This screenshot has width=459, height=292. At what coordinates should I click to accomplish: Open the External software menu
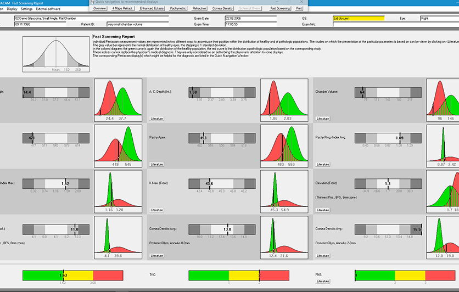(48, 9)
